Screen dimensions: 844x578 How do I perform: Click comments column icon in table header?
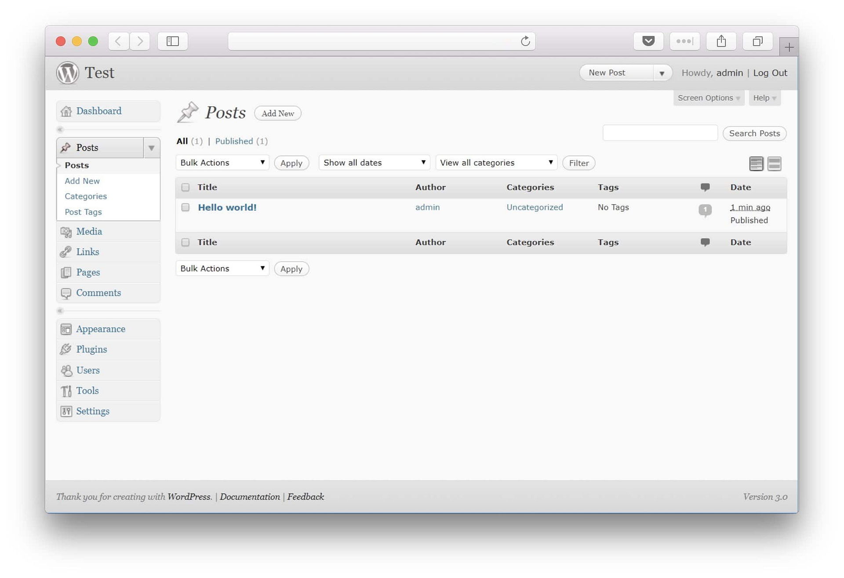[x=705, y=188]
